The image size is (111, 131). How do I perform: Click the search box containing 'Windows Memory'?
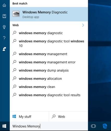tap(49, 126)
